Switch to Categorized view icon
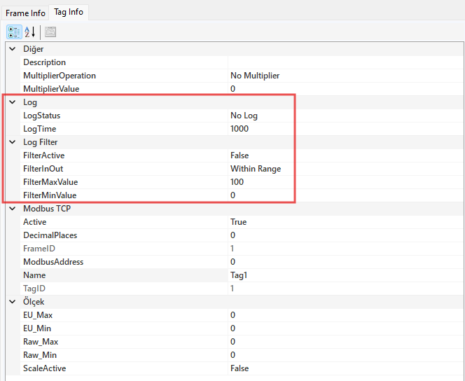 point(14,32)
